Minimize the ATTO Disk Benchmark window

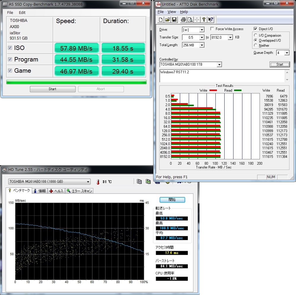pos(267,3)
